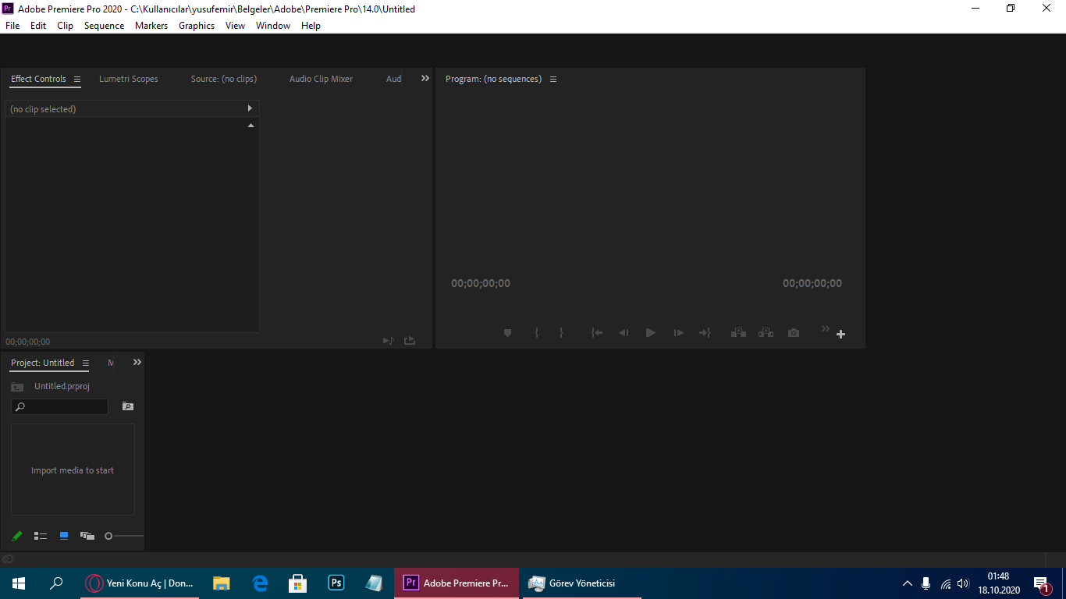Open File Explorer from the taskbar
Screen dimensions: 1066x599
pyautogui.click(x=222, y=583)
